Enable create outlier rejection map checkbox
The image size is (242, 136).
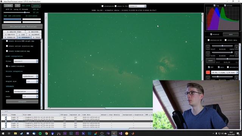(7, 46)
